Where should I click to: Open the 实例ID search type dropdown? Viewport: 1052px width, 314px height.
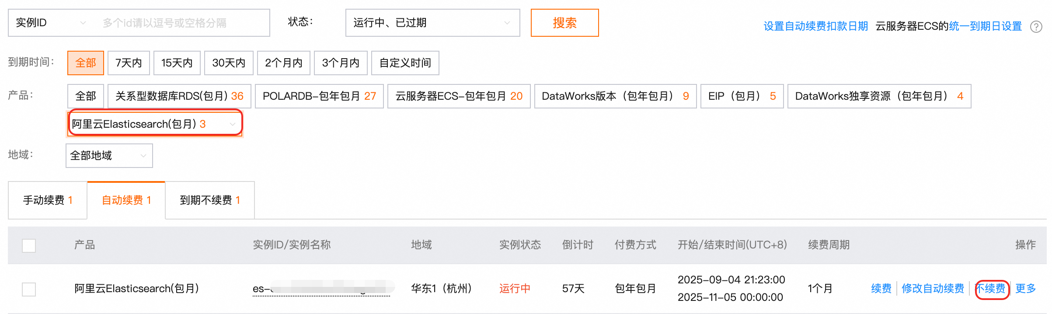click(51, 23)
